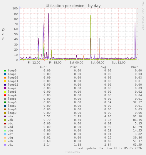This screenshot has height=155, width=146.
Task: Select the 'loop1' legend label
Action: click(x=12, y=74)
